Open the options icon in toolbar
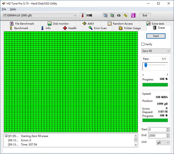The height and width of the screenshot is (154, 174). click(x=126, y=15)
